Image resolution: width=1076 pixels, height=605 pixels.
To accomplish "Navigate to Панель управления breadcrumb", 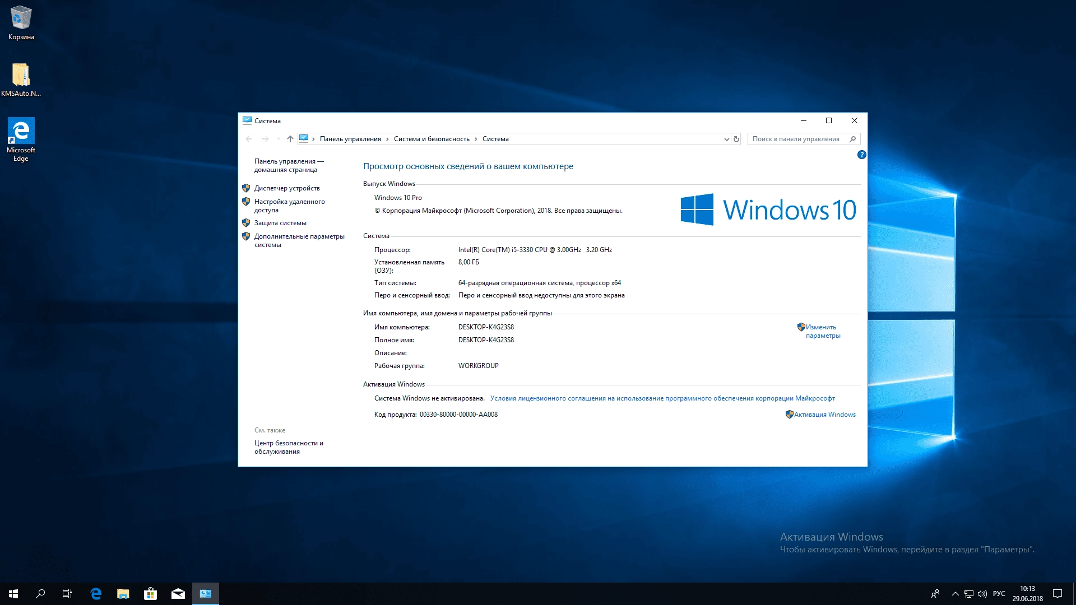I will tap(350, 139).
